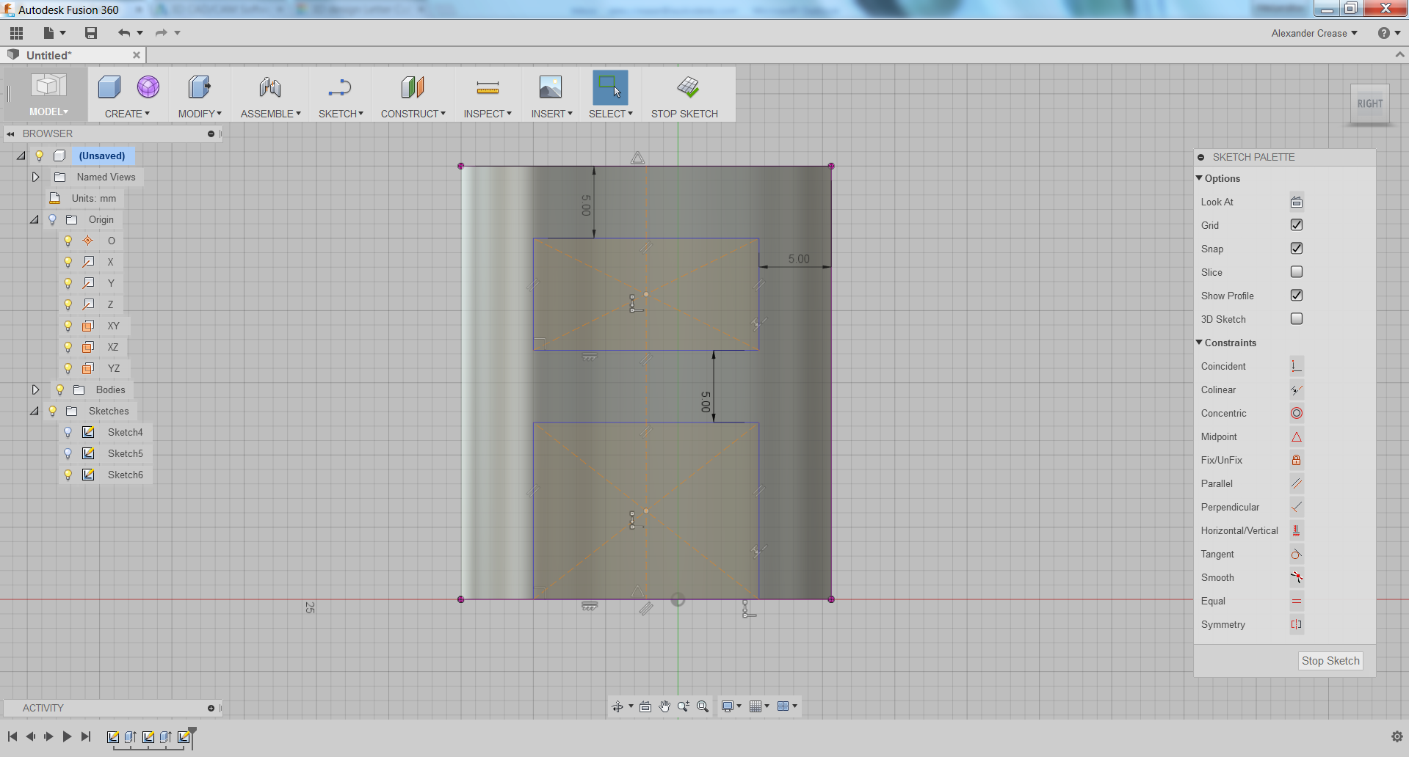This screenshot has height=757, width=1409.
Task: Enable the Slice option
Action: tap(1297, 271)
